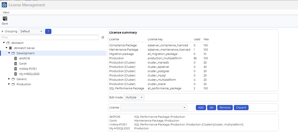This screenshot has width=298, height=139.
Task: Click the cluster_oracle license key
Action: (157, 84)
